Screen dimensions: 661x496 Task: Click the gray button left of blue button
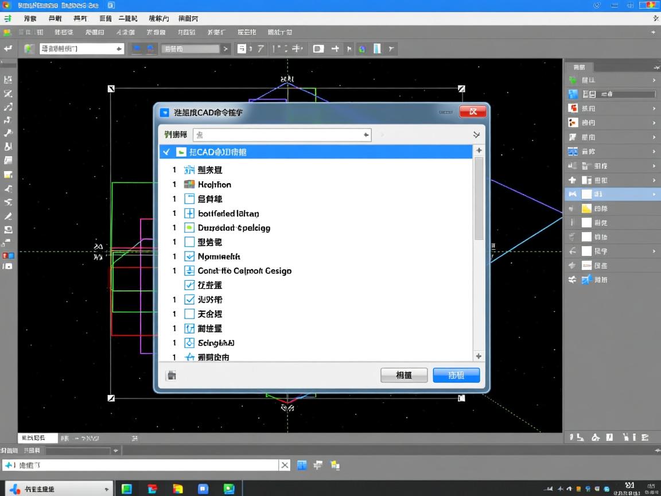[404, 375]
